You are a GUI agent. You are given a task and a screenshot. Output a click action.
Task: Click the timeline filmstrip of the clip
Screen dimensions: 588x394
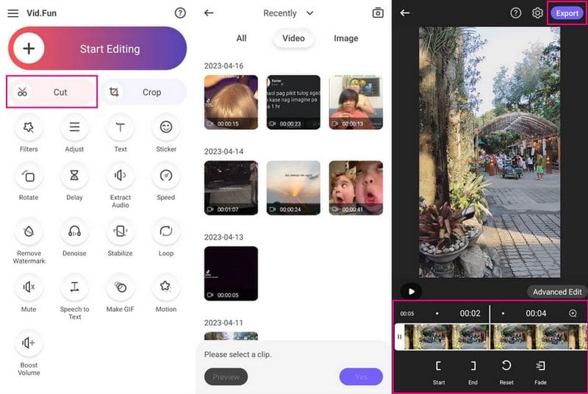click(495, 337)
